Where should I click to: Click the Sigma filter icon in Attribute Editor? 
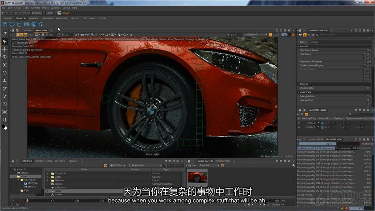[305, 35]
